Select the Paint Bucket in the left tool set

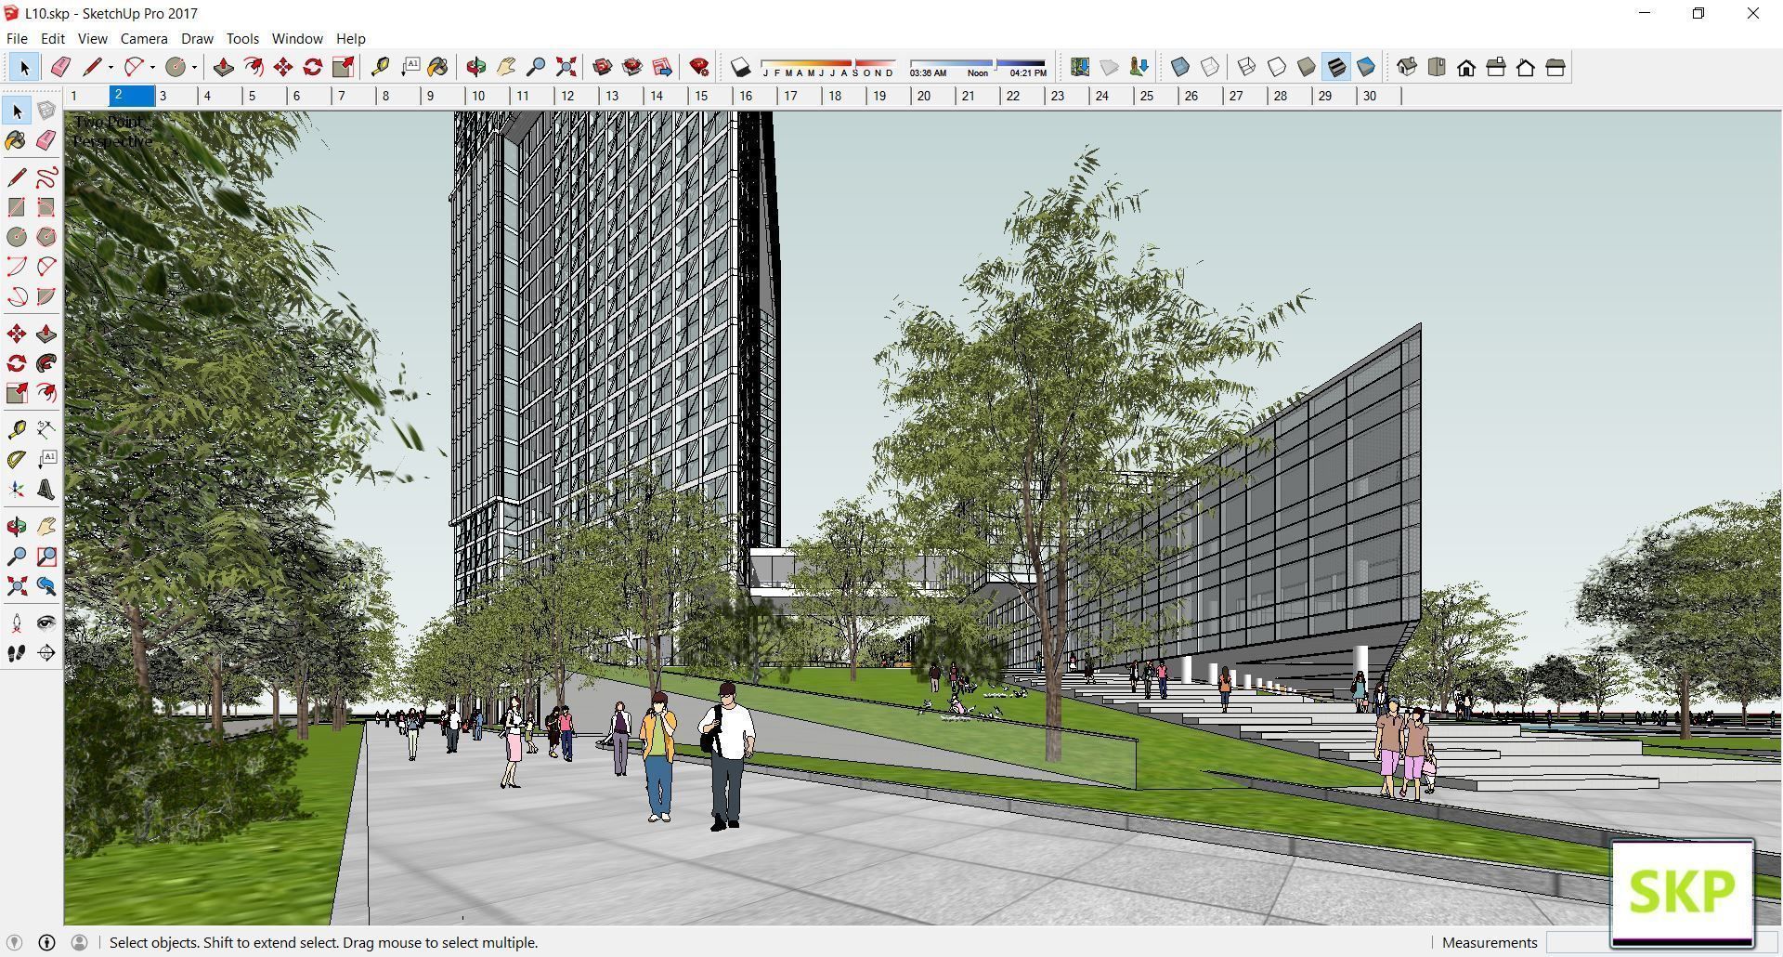click(x=17, y=140)
